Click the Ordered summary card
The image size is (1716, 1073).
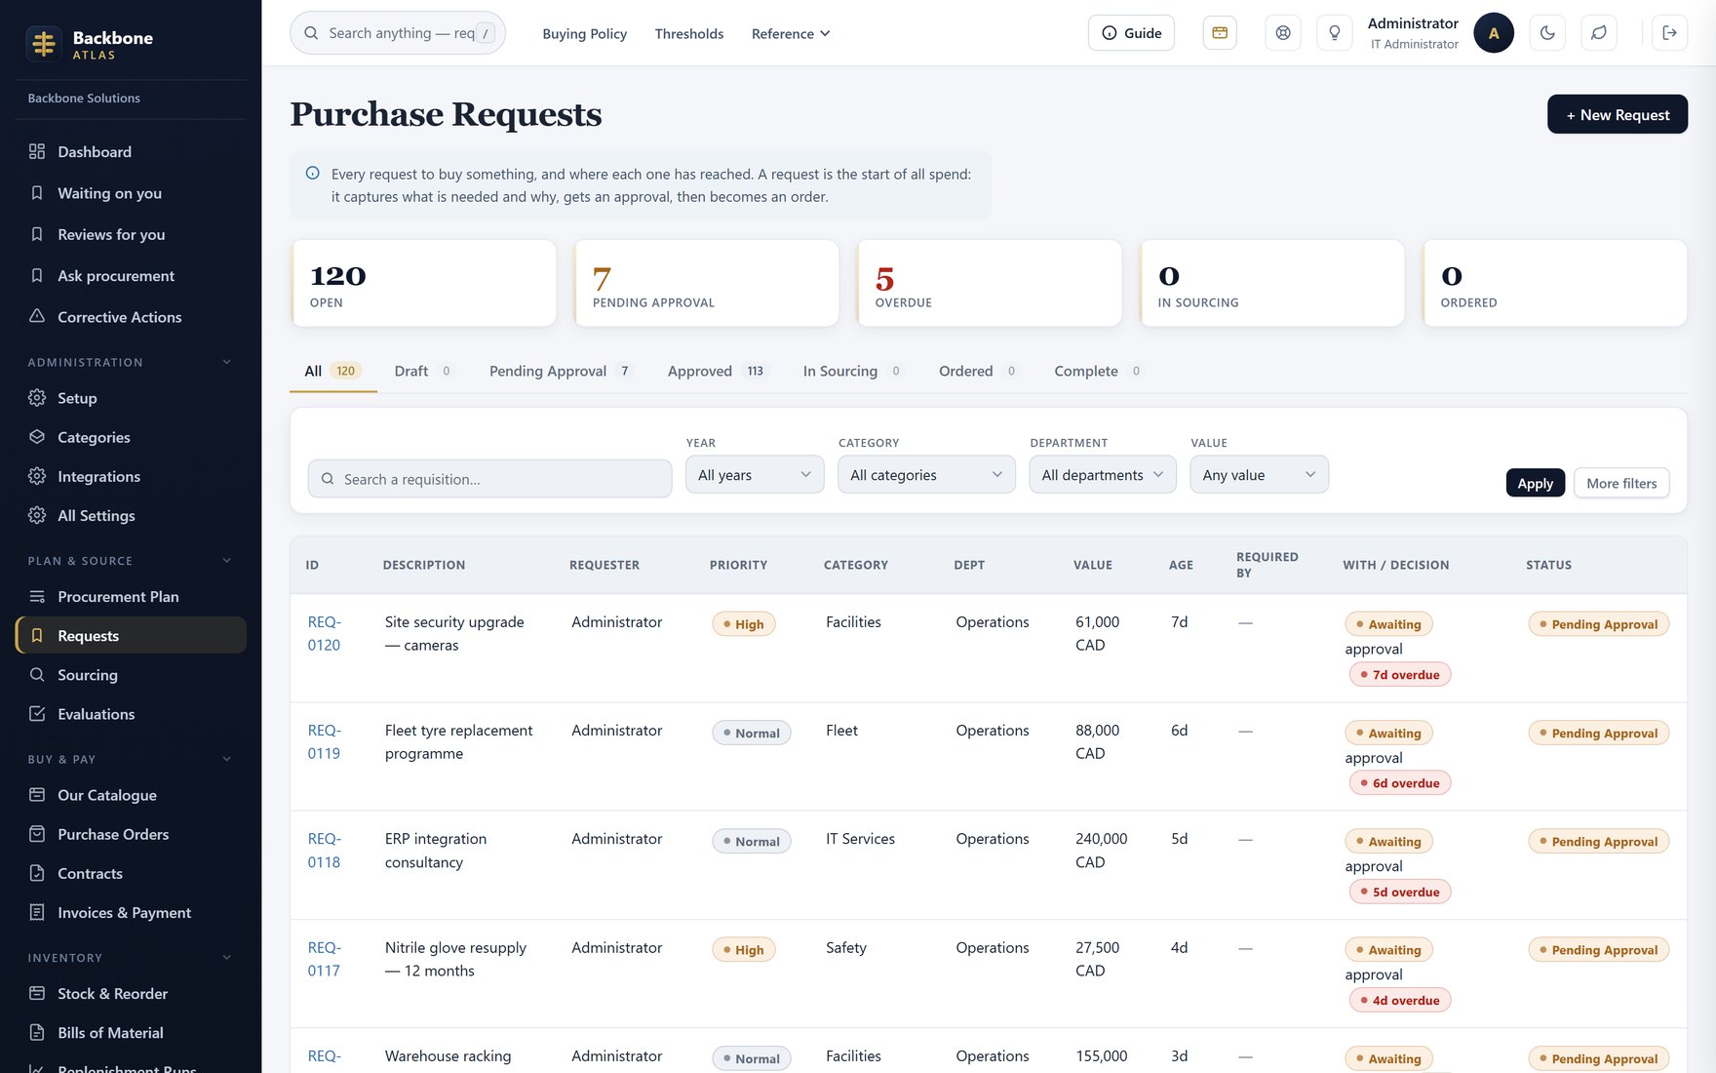point(1555,283)
